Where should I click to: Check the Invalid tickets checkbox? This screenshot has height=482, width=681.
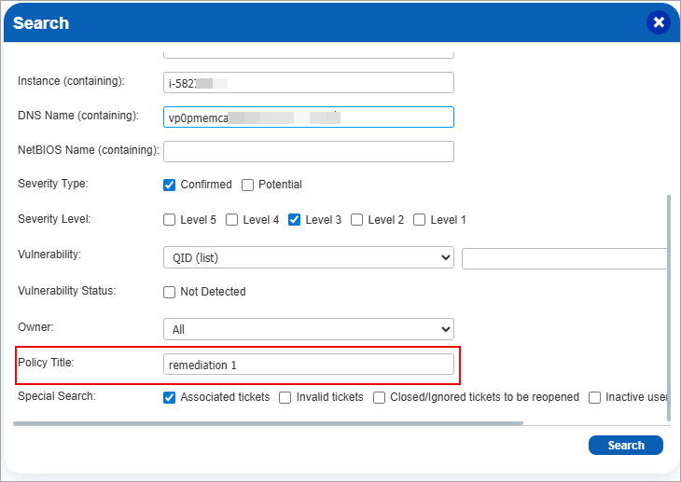click(x=285, y=397)
